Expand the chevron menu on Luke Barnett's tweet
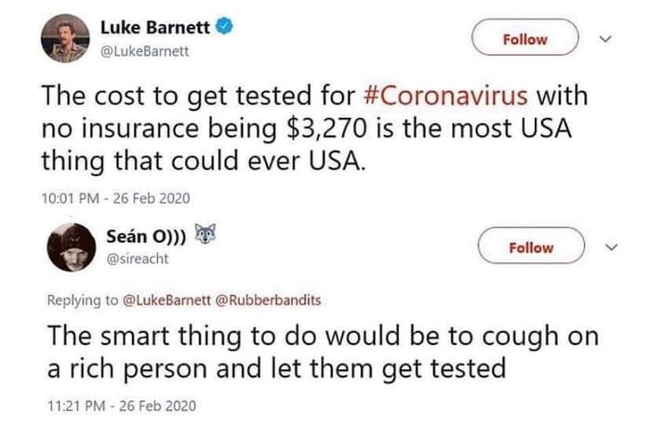 pyautogui.click(x=609, y=39)
